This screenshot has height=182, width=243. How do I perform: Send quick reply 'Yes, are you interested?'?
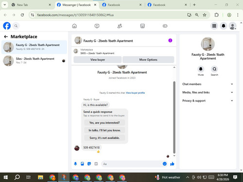click(104, 123)
